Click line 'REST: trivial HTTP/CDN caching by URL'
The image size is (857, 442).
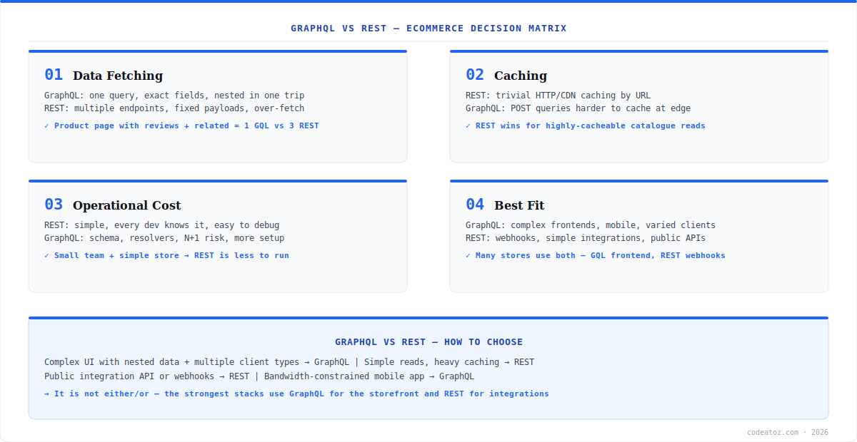pos(558,96)
